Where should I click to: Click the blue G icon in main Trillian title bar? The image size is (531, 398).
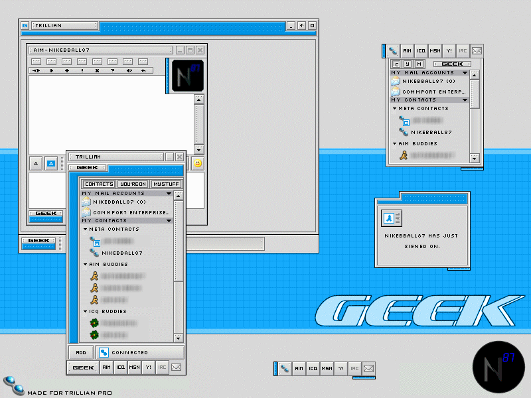coord(25,25)
